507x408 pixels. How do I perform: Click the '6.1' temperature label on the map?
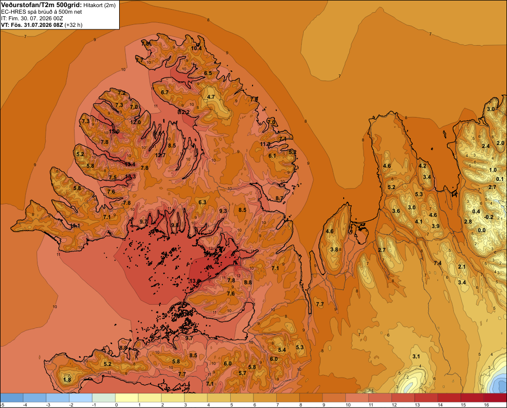[272, 156]
